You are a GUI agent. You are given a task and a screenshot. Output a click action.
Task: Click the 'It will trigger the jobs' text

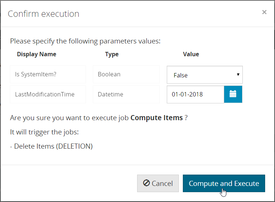tap(44, 132)
